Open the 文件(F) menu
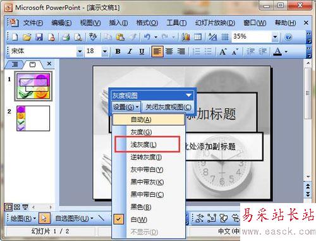The image size is (316, 241). tap(33, 23)
